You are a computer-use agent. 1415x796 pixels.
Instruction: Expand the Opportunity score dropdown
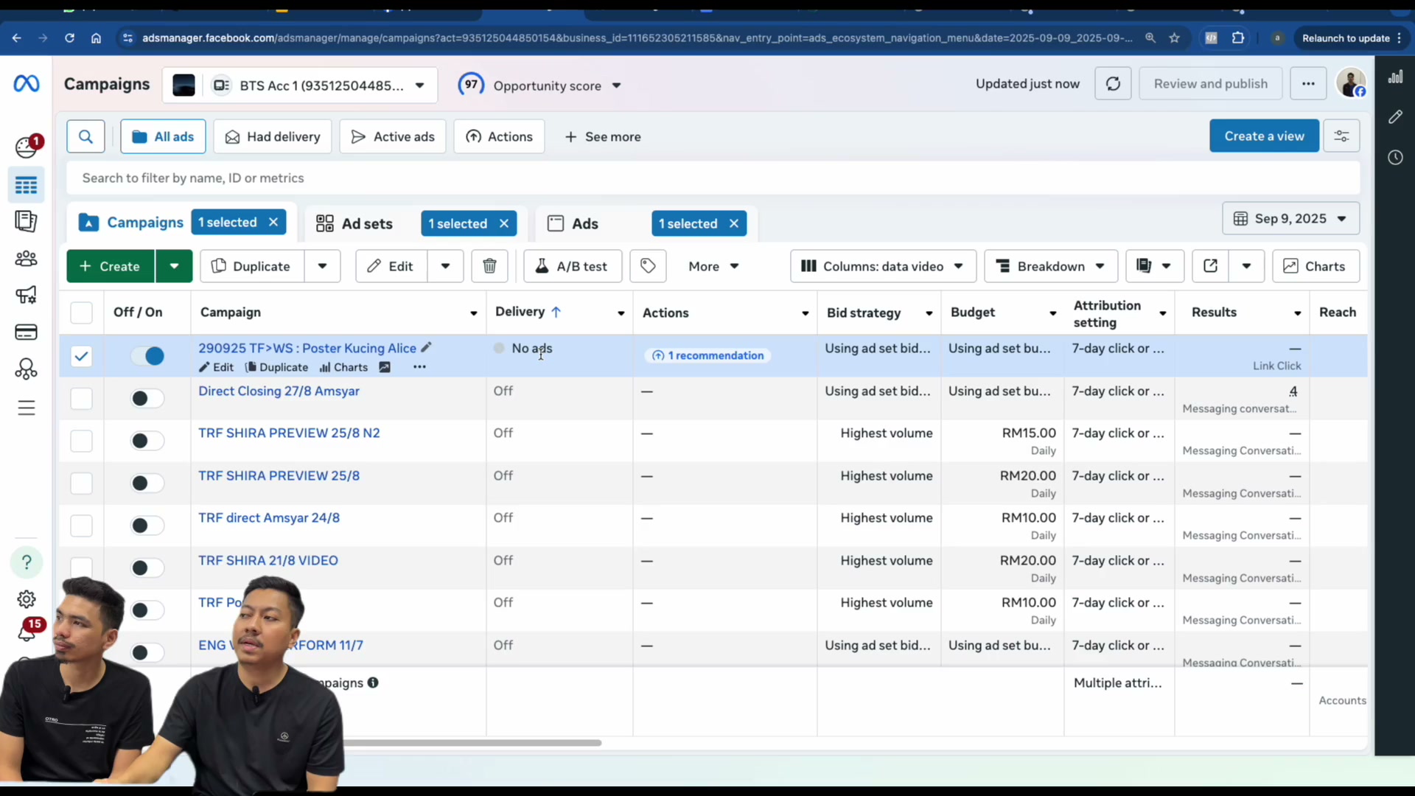point(616,85)
